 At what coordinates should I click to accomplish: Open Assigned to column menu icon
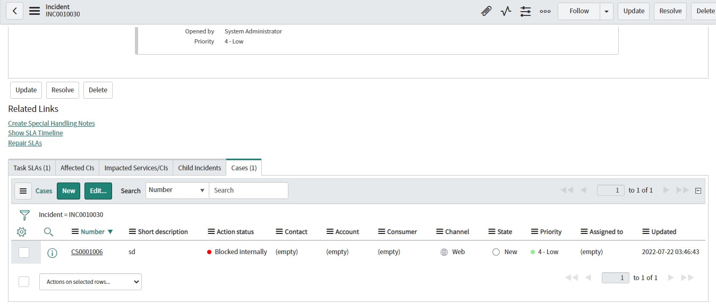(x=584, y=232)
